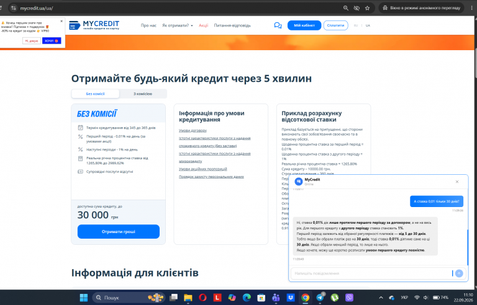This screenshot has width=477, height=305.
Task: Accept the offer with 'ХОЧУ!' button
Action: (x=52, y=41)
